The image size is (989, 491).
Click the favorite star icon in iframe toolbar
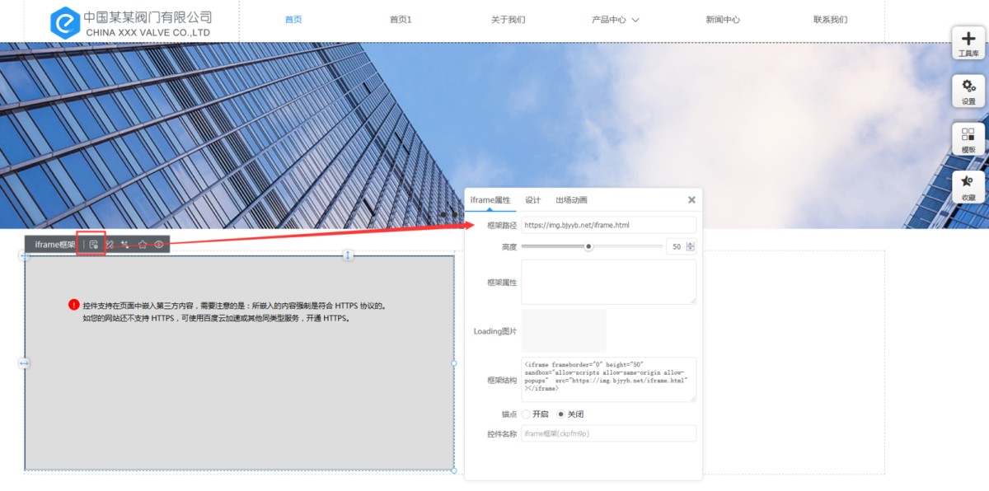pos(143,245)
